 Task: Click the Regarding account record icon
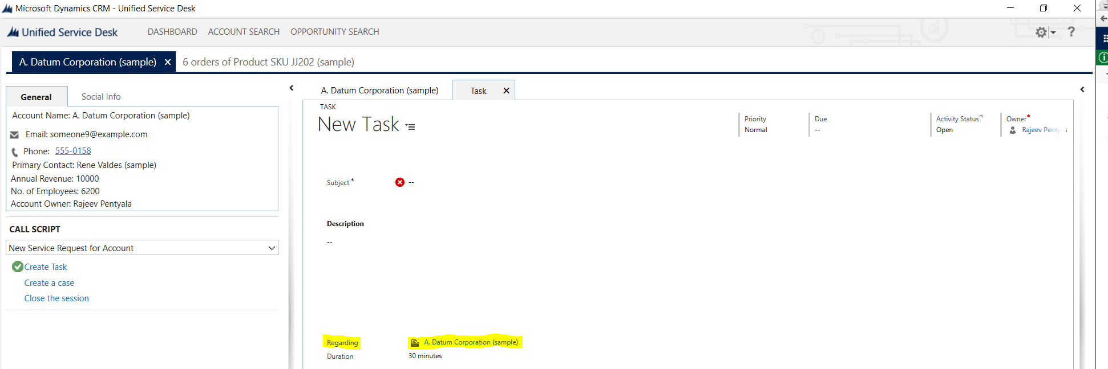[x=415, y=343]
